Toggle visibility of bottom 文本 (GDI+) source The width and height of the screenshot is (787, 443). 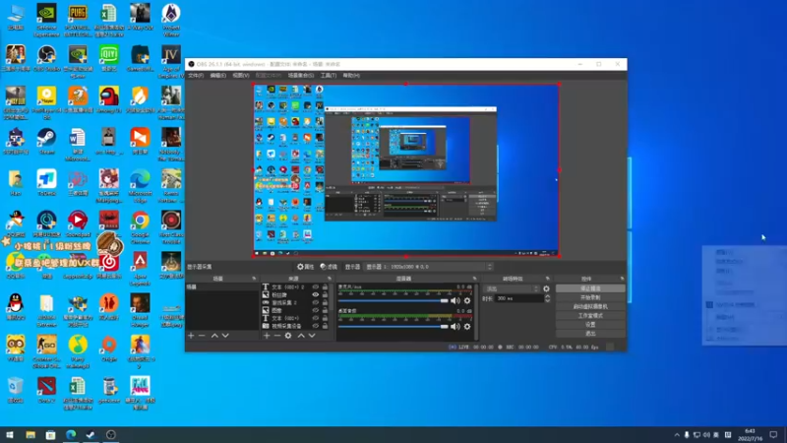point(315,318)
